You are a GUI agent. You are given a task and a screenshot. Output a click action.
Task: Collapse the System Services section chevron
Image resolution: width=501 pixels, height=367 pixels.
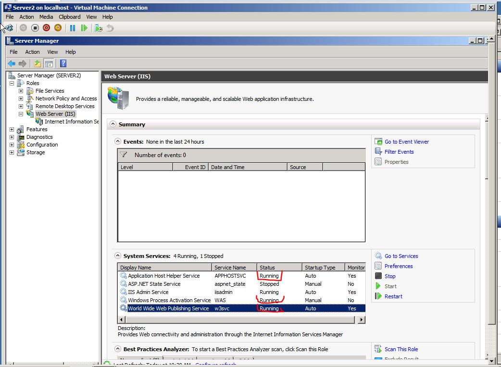point(118,256)
